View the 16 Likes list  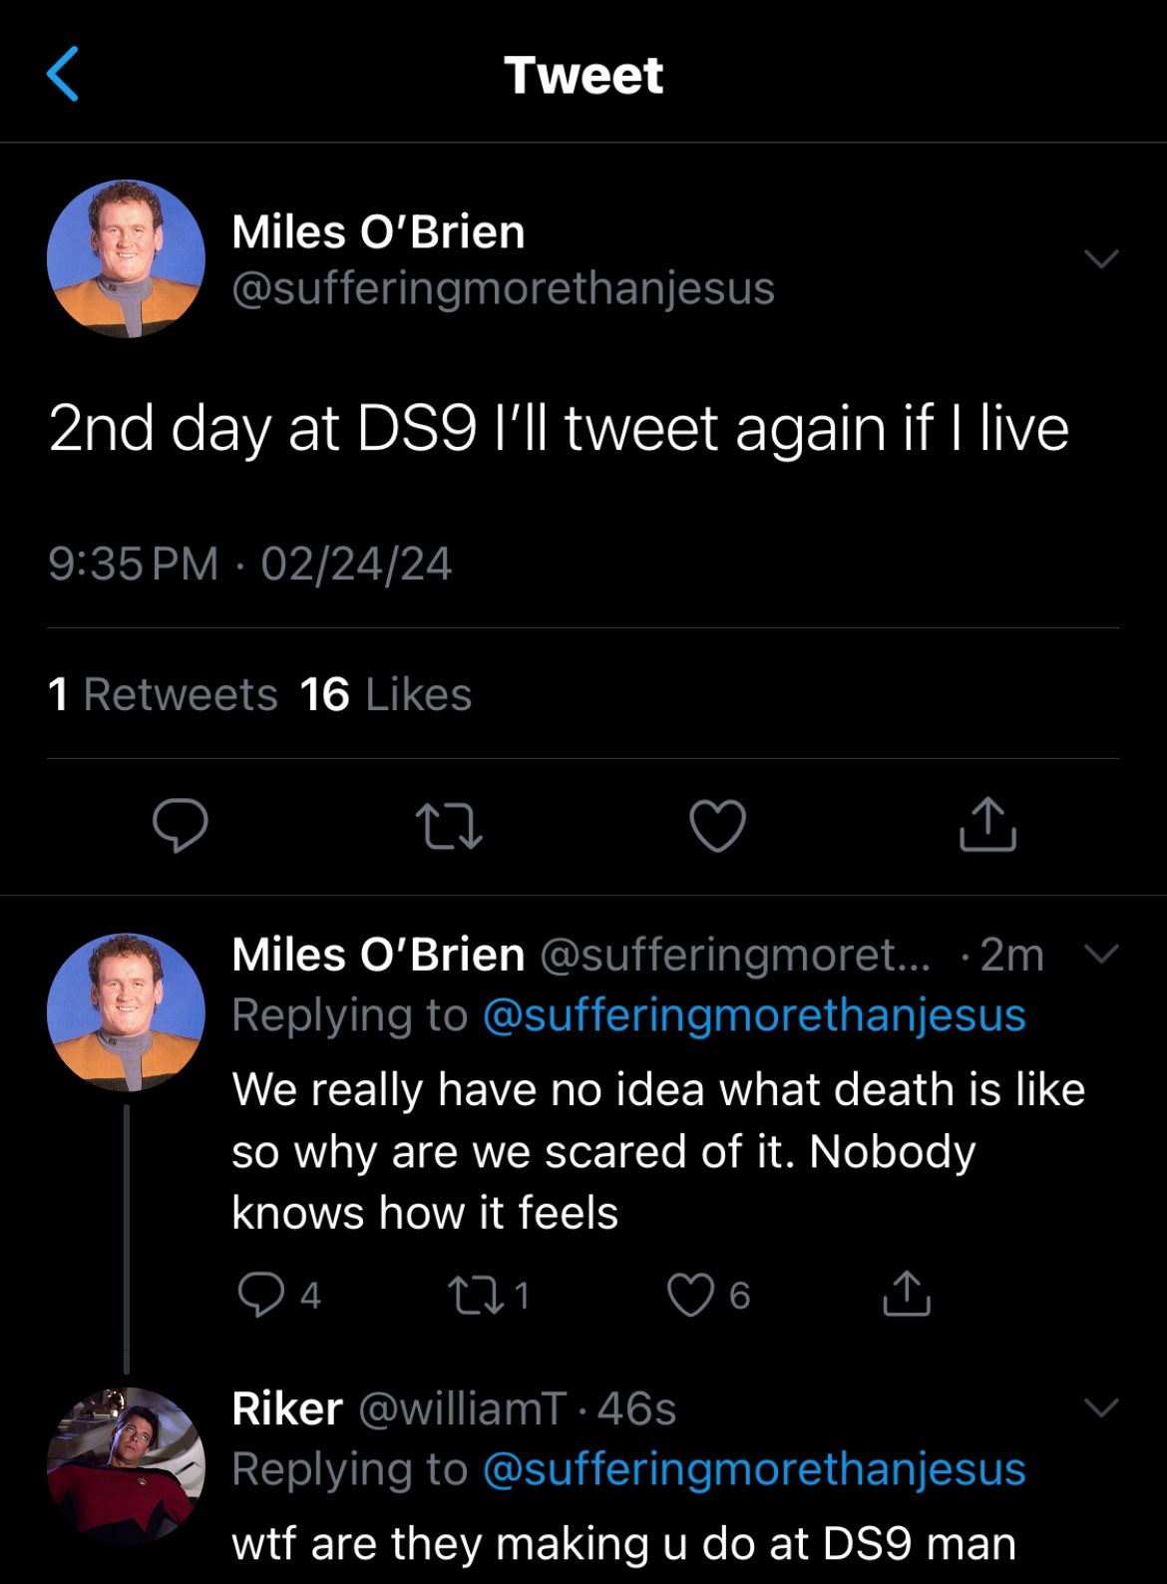386,694
